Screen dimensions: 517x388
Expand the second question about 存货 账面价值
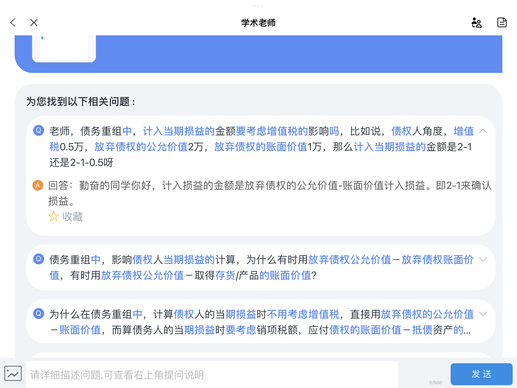(483, 259)
